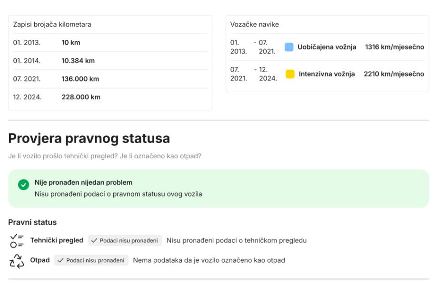The width and height of the screenshot is (438, 286).
Task: Click the Vozačke navike panel title
Action: (x=255, y=25)
